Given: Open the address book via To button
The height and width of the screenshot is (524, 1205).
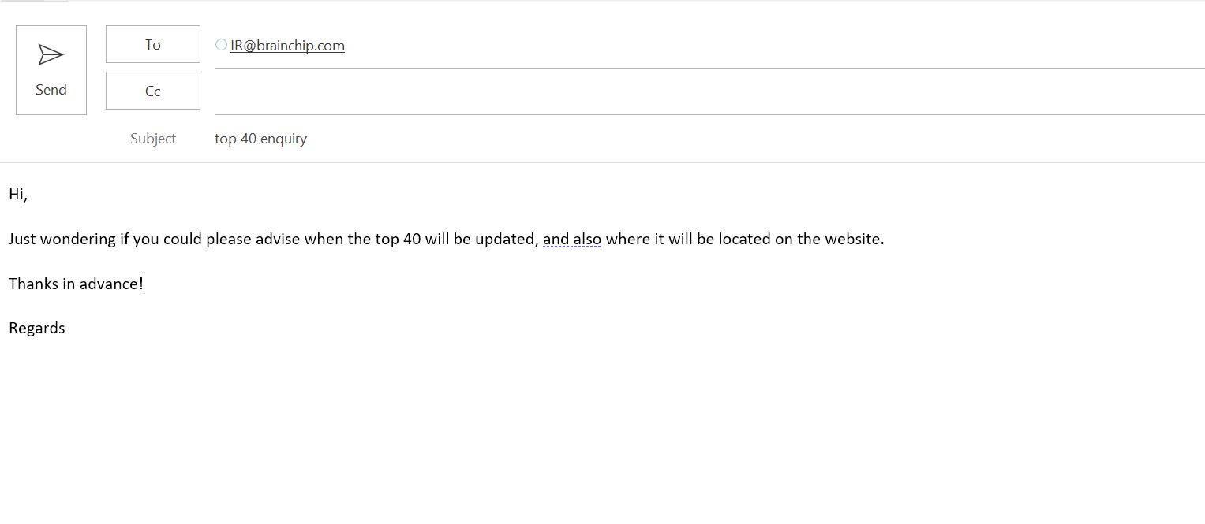Looking at the screenshot, I should click(153, 44).
